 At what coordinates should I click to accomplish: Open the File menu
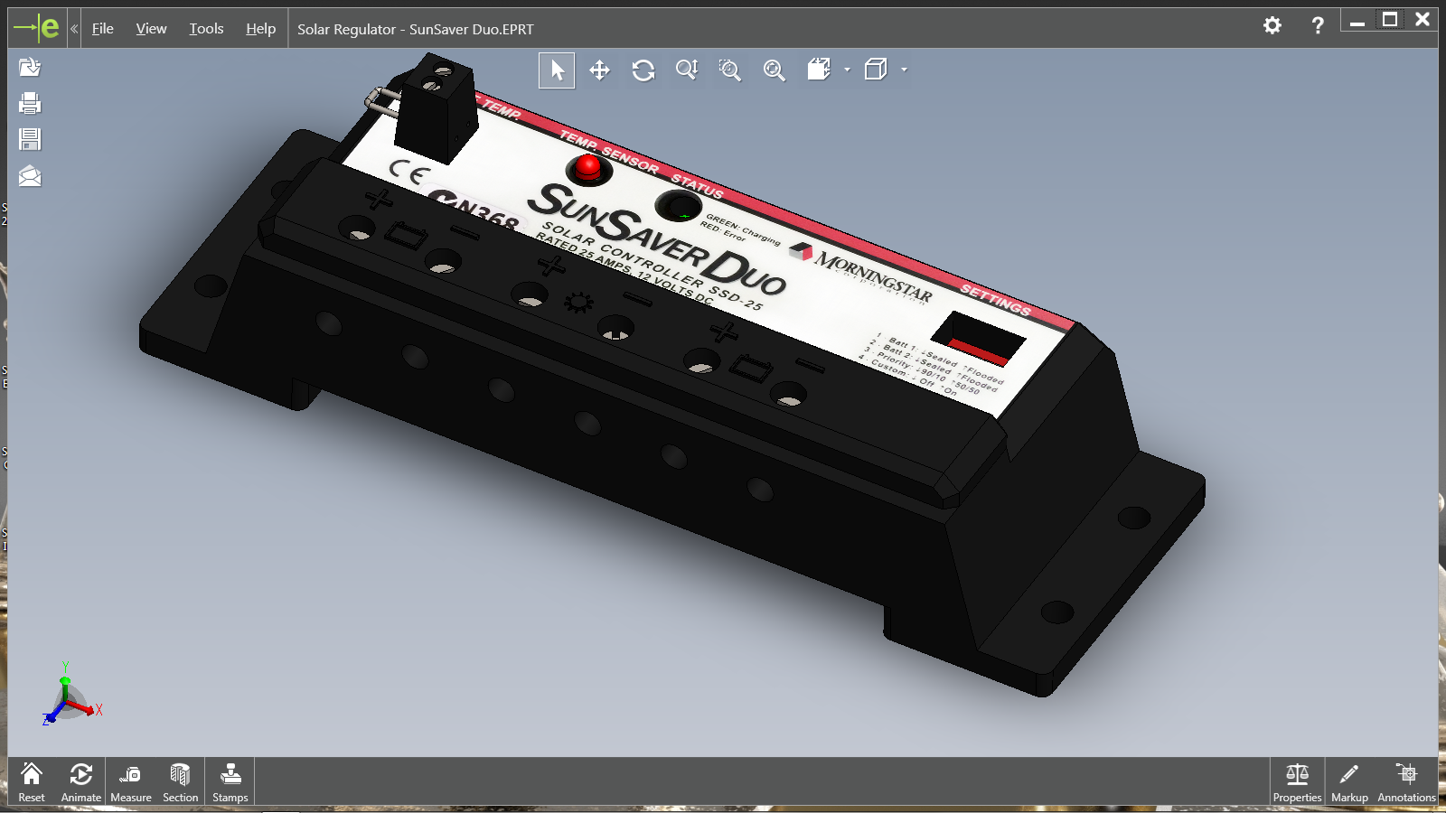103,29
